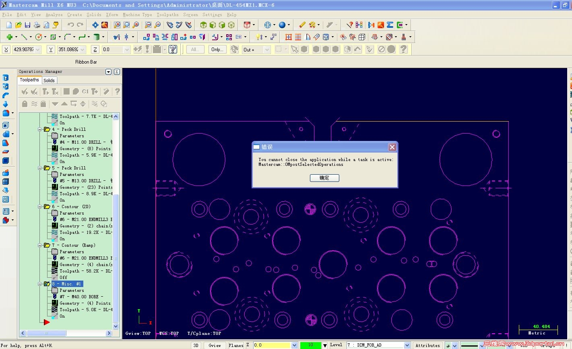The width and height of the screenshot is (572, 349).
Task: Close the 错误 error dialog
Action: click(392, 147)
